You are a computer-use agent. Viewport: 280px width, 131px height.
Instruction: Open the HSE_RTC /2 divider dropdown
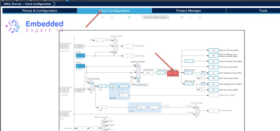point(99,40)
